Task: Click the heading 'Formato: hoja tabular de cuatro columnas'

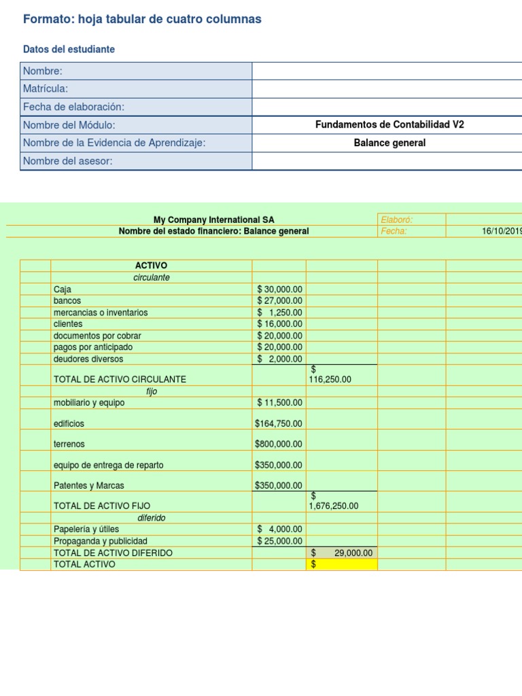Action: tap(142, 19)
